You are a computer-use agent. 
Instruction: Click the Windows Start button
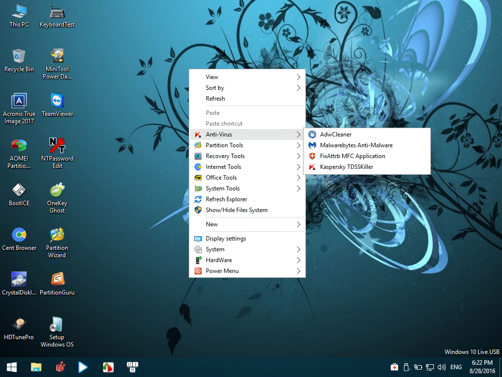(12, 367)
